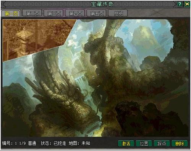
Task: Open the 第三页 tab
Action: click(x=53, y=13)
